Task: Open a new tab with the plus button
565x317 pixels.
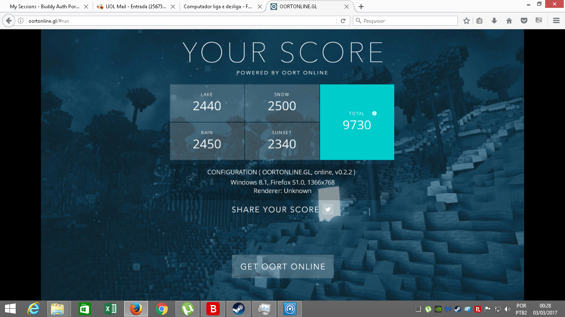Action: (x=361, y=7)
